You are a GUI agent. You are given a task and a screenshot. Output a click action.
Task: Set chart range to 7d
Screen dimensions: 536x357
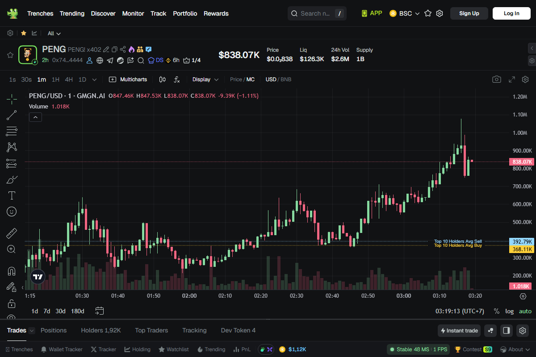point(47,311)
